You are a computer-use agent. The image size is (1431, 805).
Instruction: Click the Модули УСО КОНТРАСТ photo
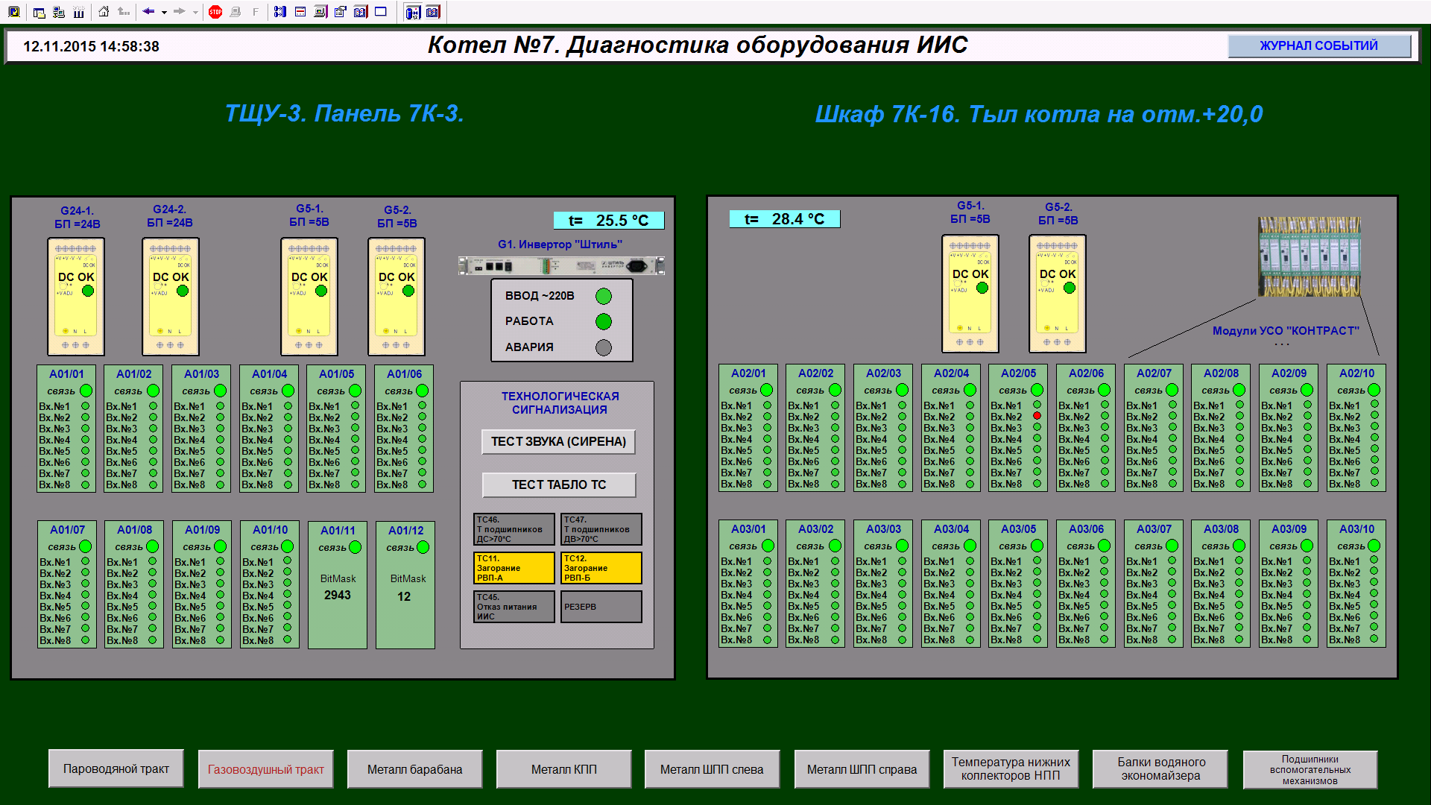pyautogui.click(x=1310, y=257)
